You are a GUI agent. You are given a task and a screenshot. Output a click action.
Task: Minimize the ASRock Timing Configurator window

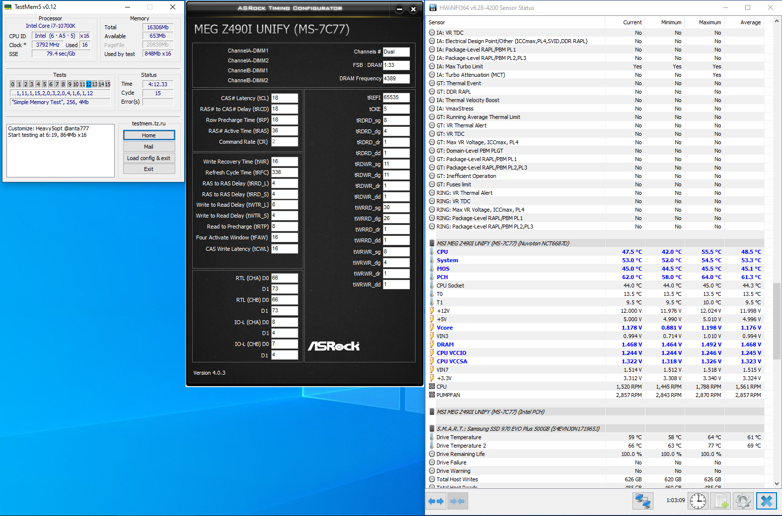pyautogui.click(x=400, y=9)
